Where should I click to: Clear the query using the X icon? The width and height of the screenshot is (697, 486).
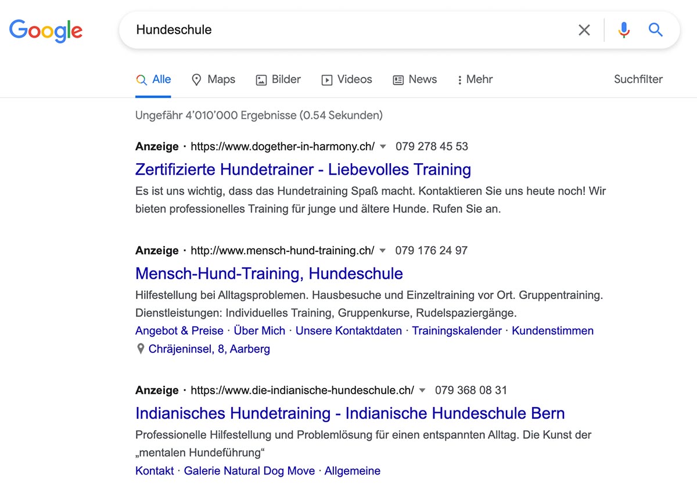(x=584, y=30)
